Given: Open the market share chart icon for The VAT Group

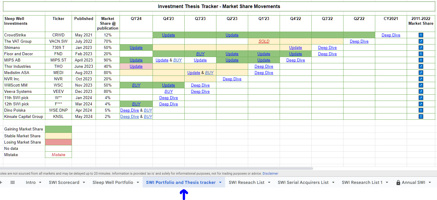Looking at the screenshot, I should [x=421, y=41].
